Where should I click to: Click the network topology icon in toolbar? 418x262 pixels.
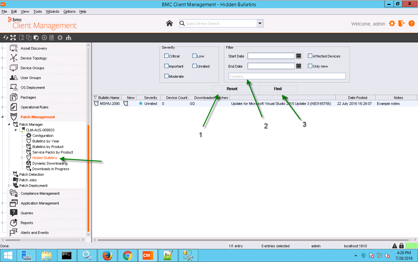coord(69,38)
